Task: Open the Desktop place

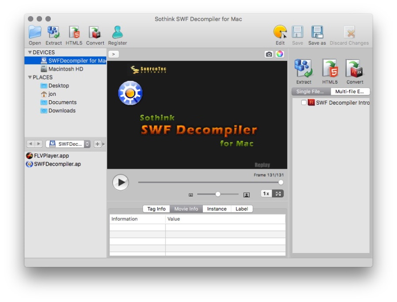Action: tap(65, 86)
